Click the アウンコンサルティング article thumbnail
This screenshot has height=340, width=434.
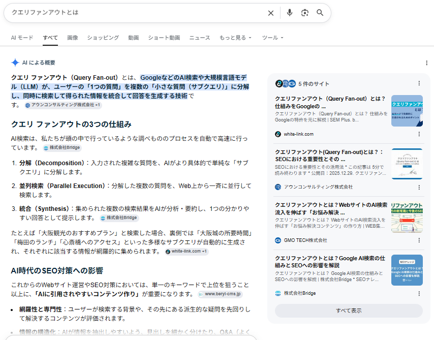point(407,164)
